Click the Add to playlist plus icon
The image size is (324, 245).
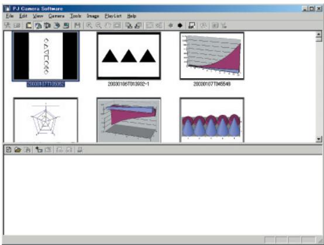[39, 149]
